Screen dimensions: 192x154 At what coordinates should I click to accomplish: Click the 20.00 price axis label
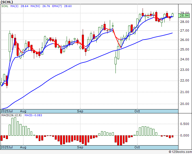pyautogui.click(x=185, y=104)
